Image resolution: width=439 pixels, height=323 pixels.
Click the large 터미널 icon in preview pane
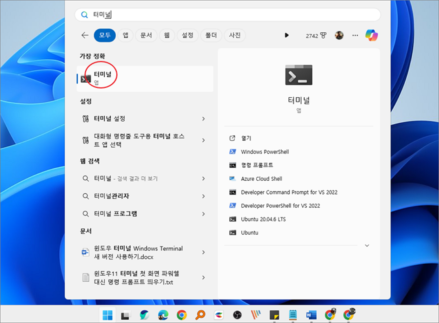click(x=299, y=75)
